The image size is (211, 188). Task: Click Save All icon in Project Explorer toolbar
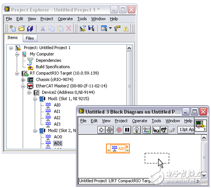pos(30,29)
